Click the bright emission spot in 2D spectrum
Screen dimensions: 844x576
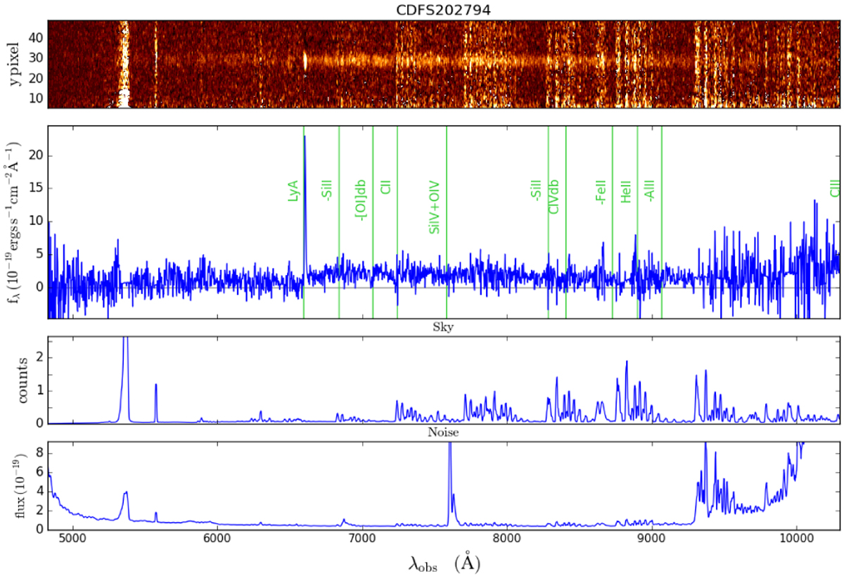[305, 61]
